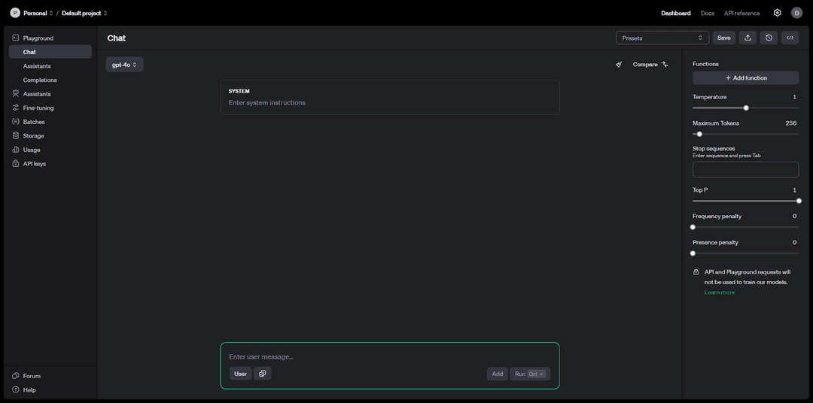Expand the gpt-4o model selector
Image resolution: width=813 pixels, height=403 pixels.
124,65
